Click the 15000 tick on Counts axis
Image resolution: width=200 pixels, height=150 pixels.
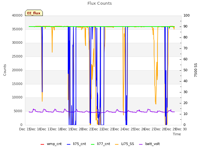[17, 84]
